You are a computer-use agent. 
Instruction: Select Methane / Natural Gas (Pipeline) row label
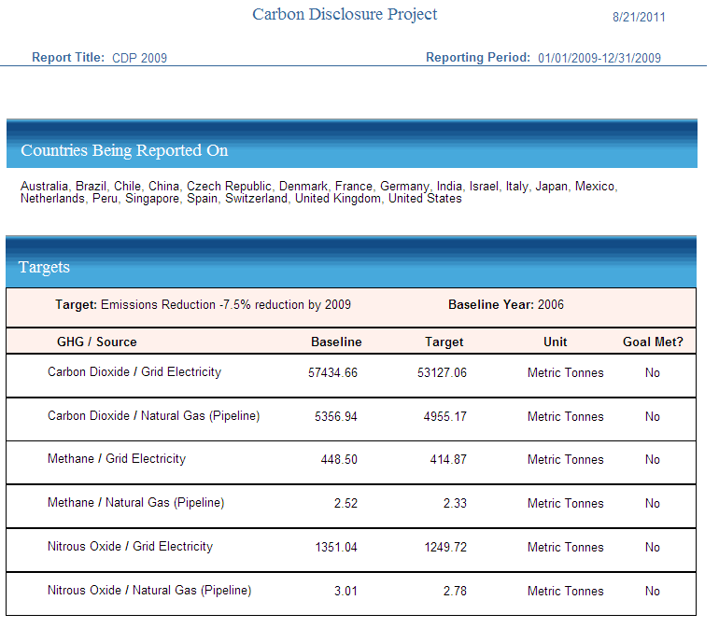point(136,503)
